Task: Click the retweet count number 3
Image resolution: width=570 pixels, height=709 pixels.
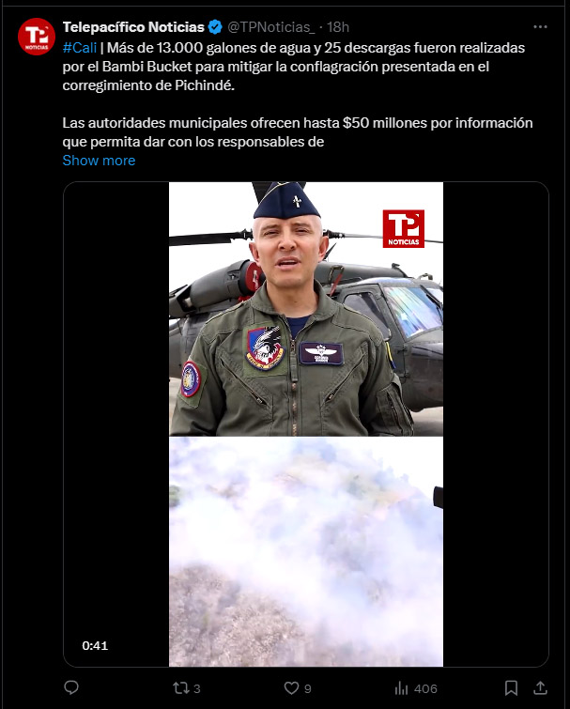Action: click(197, 688)
